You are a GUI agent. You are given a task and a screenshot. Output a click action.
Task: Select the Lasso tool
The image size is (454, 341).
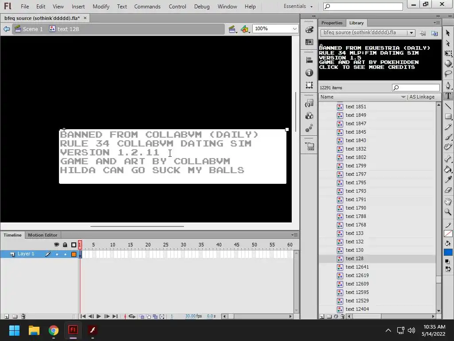448,74
